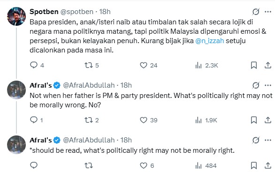
Task: Open Spotben's profile picture
Action: [16, 16]
